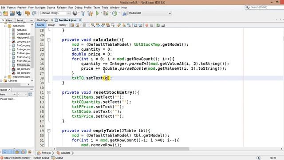Click the Find Previous Occurrence icon
This screenshot has width=284, height=160.
coord(98,25)
